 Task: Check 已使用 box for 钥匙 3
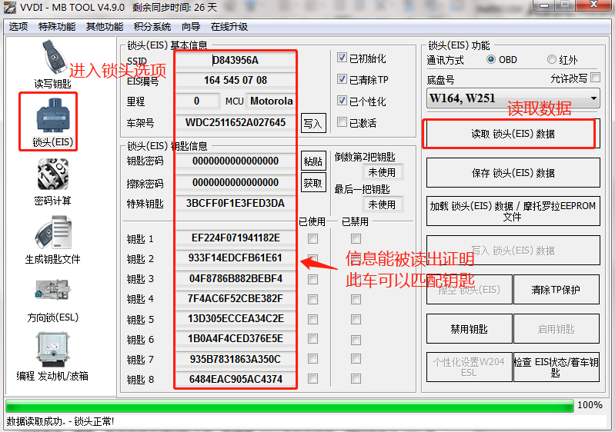point(313,279)
